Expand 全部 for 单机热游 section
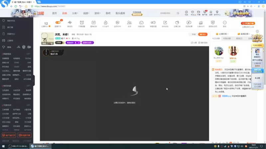Image resolution: width=266 pixels, height=149 pixels. click(x=29, y=86)
